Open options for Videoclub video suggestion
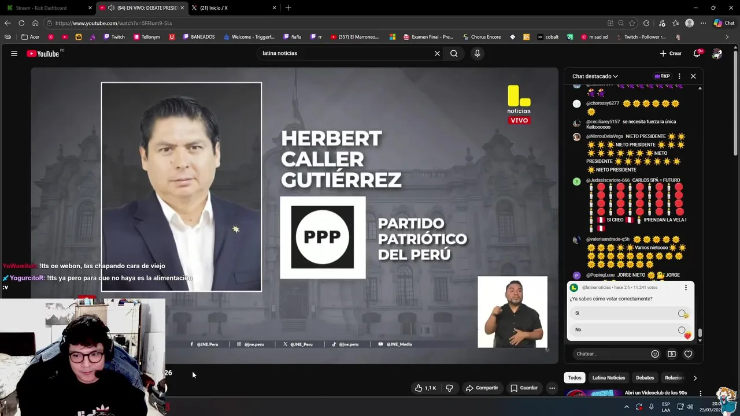This screenshot has height=416, width=740. tap(700, 393)
